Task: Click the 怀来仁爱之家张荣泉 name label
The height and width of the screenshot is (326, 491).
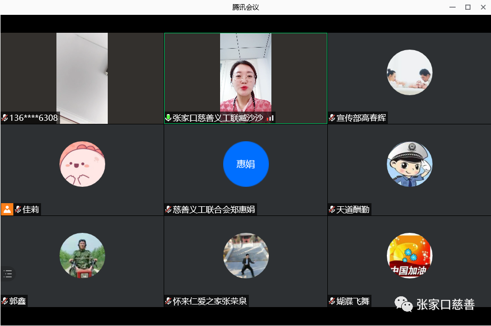Action: pyautogui.click(x=210, y=301)
